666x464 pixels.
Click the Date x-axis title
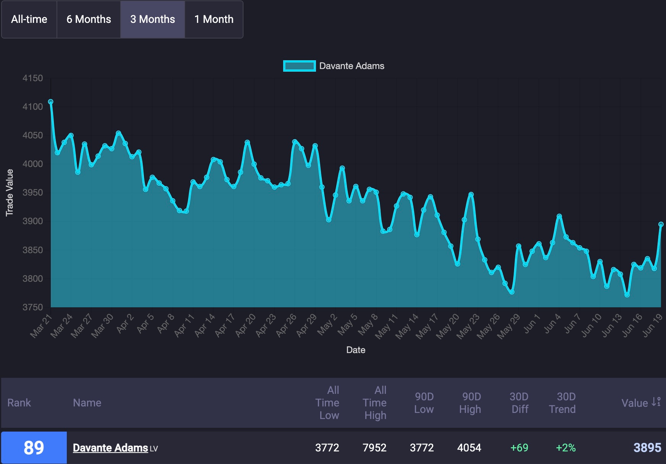(356, 350)
